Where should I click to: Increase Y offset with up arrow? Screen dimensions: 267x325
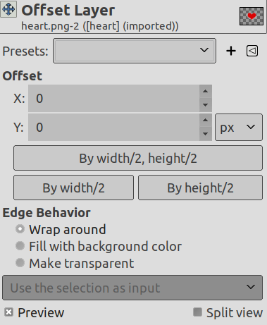206,121
